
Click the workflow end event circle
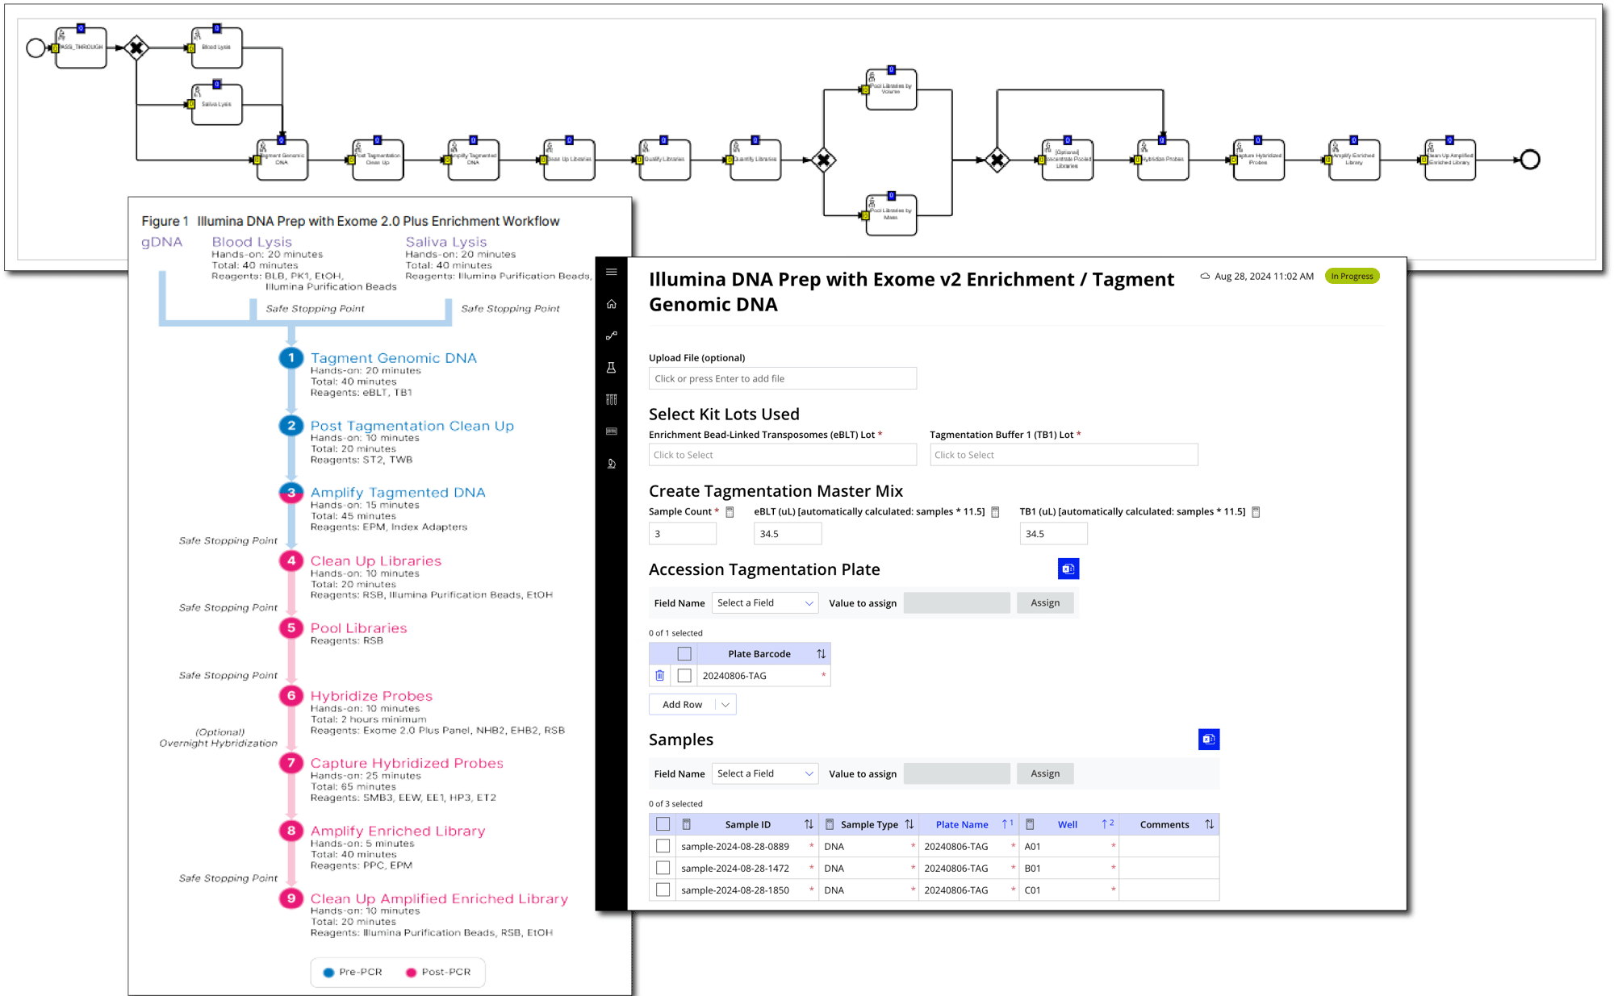coord(1530,160)
